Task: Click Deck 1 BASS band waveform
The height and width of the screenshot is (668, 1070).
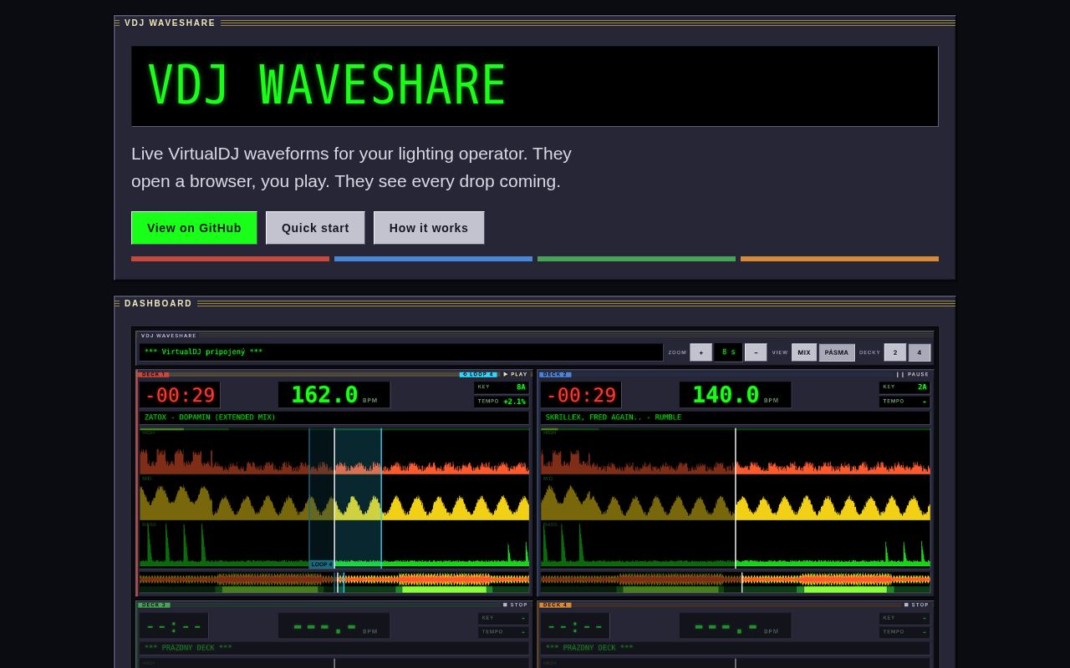Action: pyautogui.click(x=334, y=544)
